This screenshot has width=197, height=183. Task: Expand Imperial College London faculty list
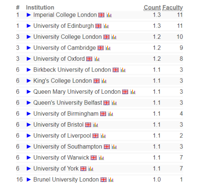point(29,15)
